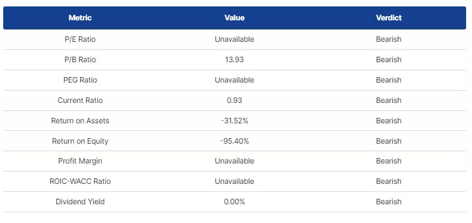
Task: Click the -95.40% value
Action: (234, 141)
